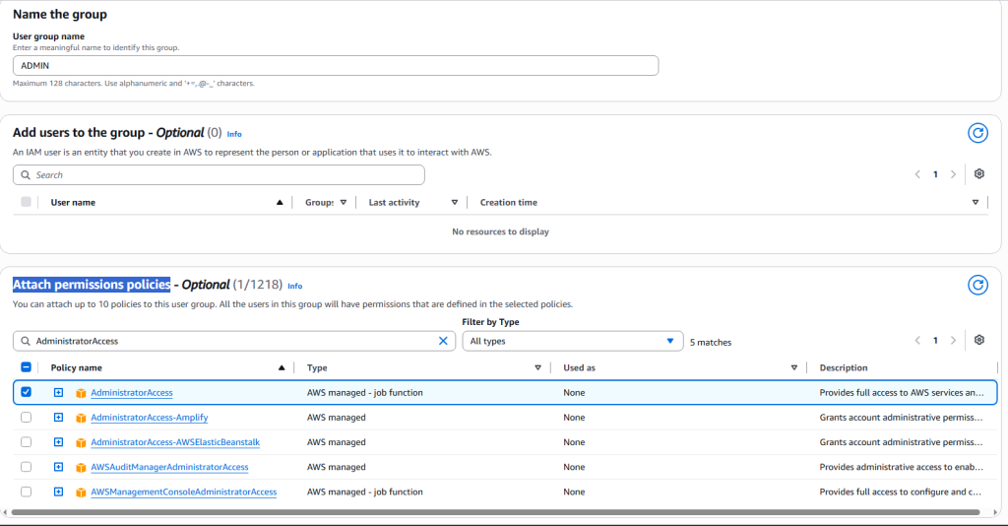Click the orange policy icon for AdministratorAccess-Amplify
1008x526 pixels.
click(x=81, y=418)
